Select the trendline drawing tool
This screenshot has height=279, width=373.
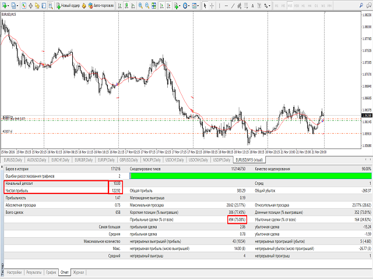pos(233,5)
